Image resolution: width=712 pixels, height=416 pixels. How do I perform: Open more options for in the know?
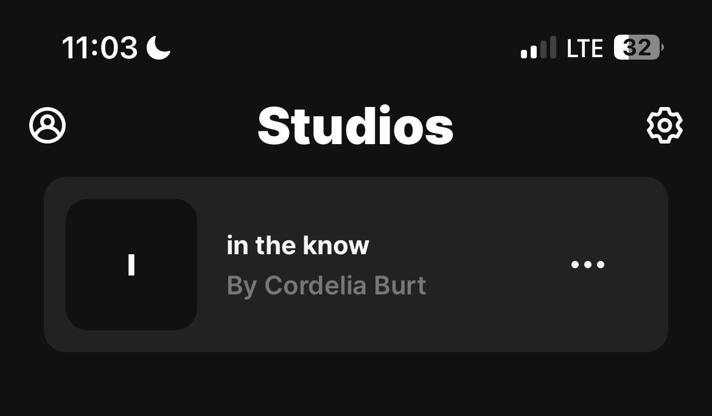click(588, 265)
